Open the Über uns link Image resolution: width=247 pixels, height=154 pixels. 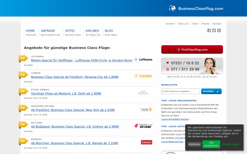(x=183, y=24)
